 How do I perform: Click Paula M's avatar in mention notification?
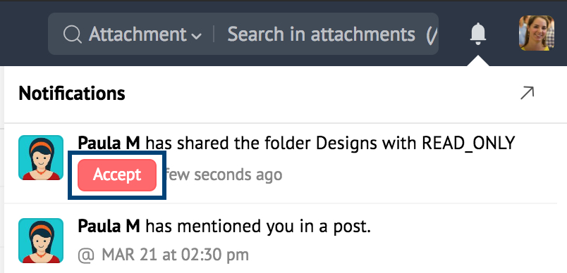[41, 241]
